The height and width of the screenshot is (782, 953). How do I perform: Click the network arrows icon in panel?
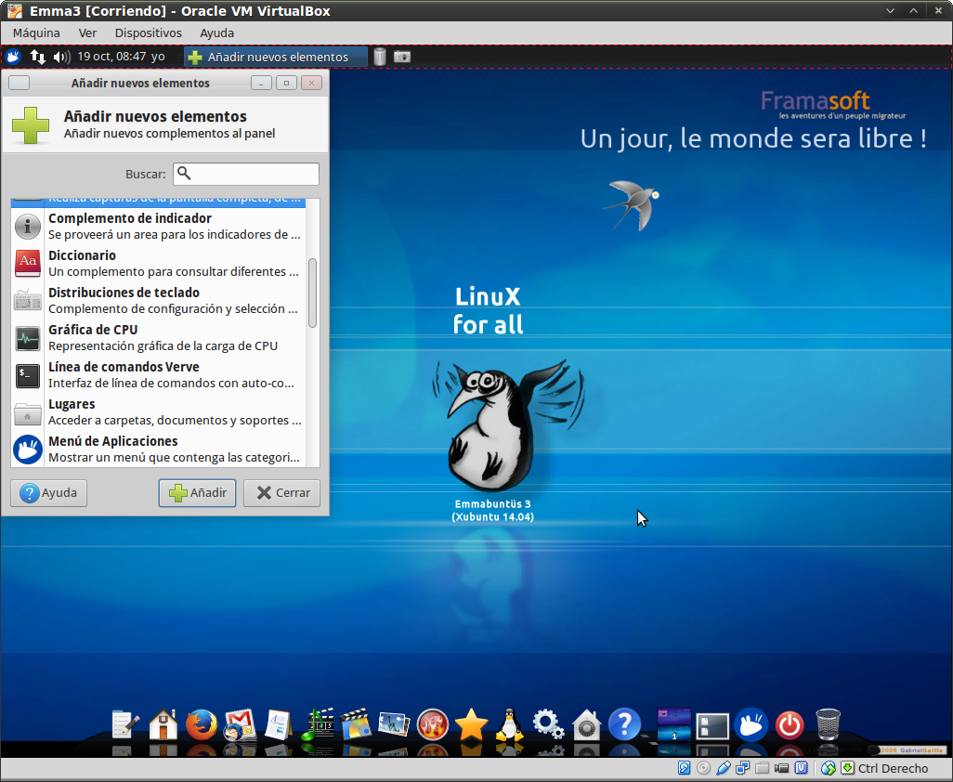pyautogui.click(x=38, y=57)
